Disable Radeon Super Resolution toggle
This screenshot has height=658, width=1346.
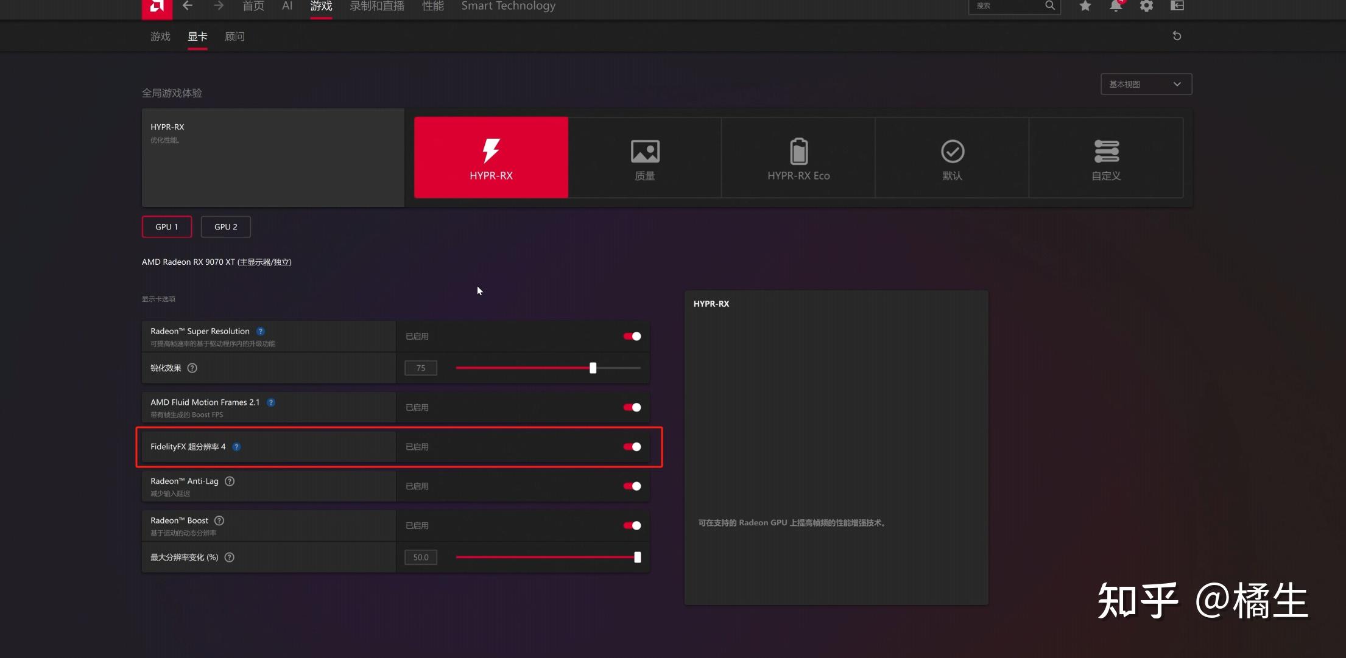click(632, 336)
